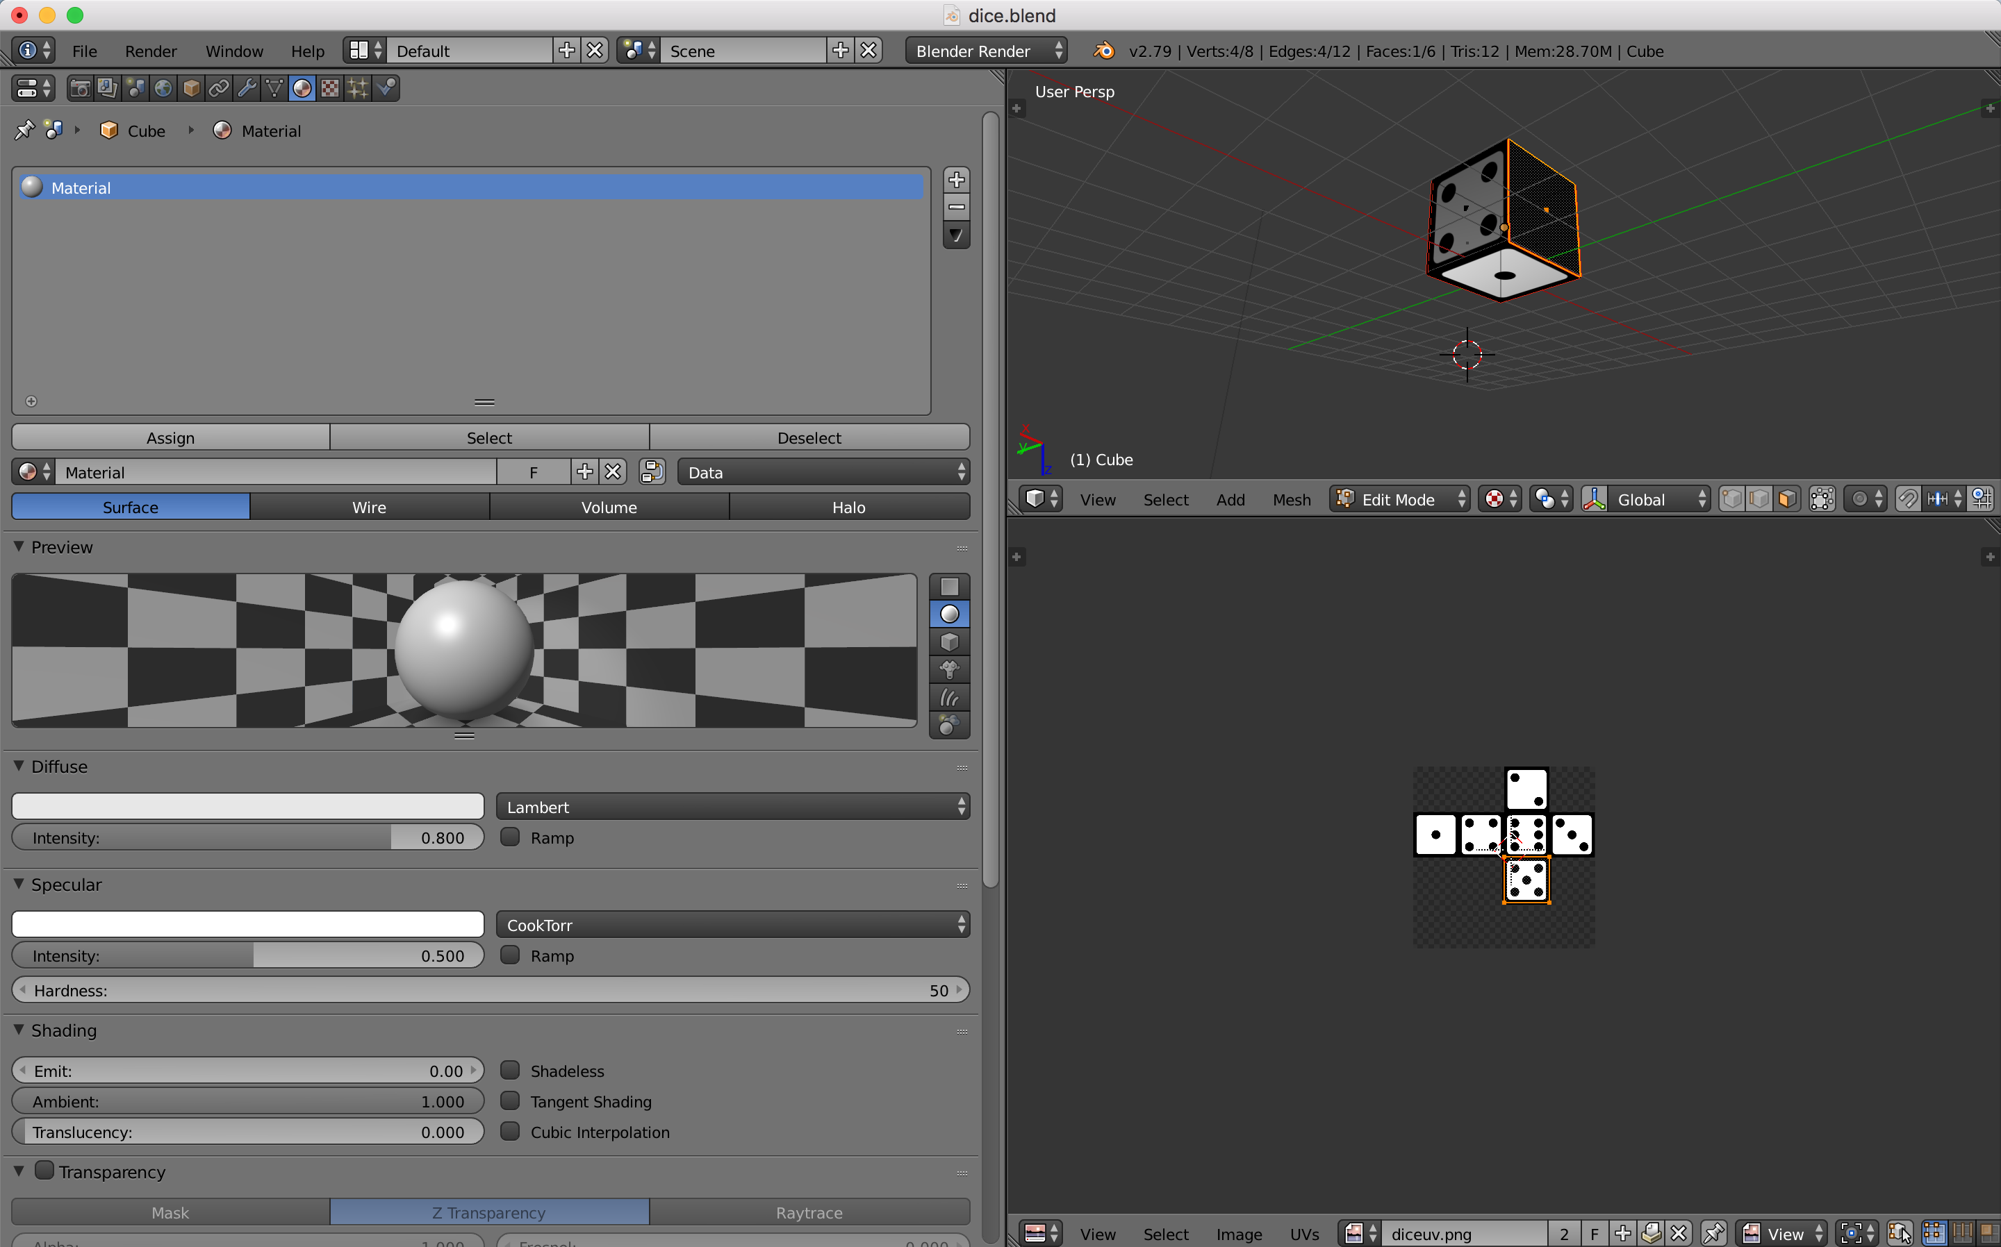Viewport: 2001px width, 1247px height.
Task: Open the Scene properties tab icon
Action: (x=135, y=88)
